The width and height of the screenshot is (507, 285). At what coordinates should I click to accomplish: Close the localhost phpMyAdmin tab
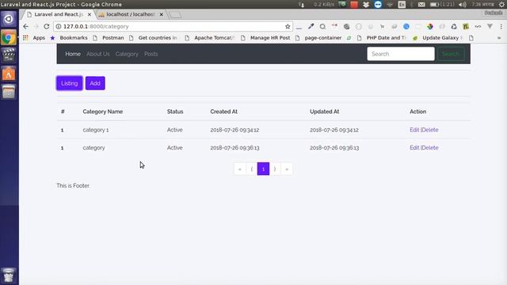(x=161, y=14)
